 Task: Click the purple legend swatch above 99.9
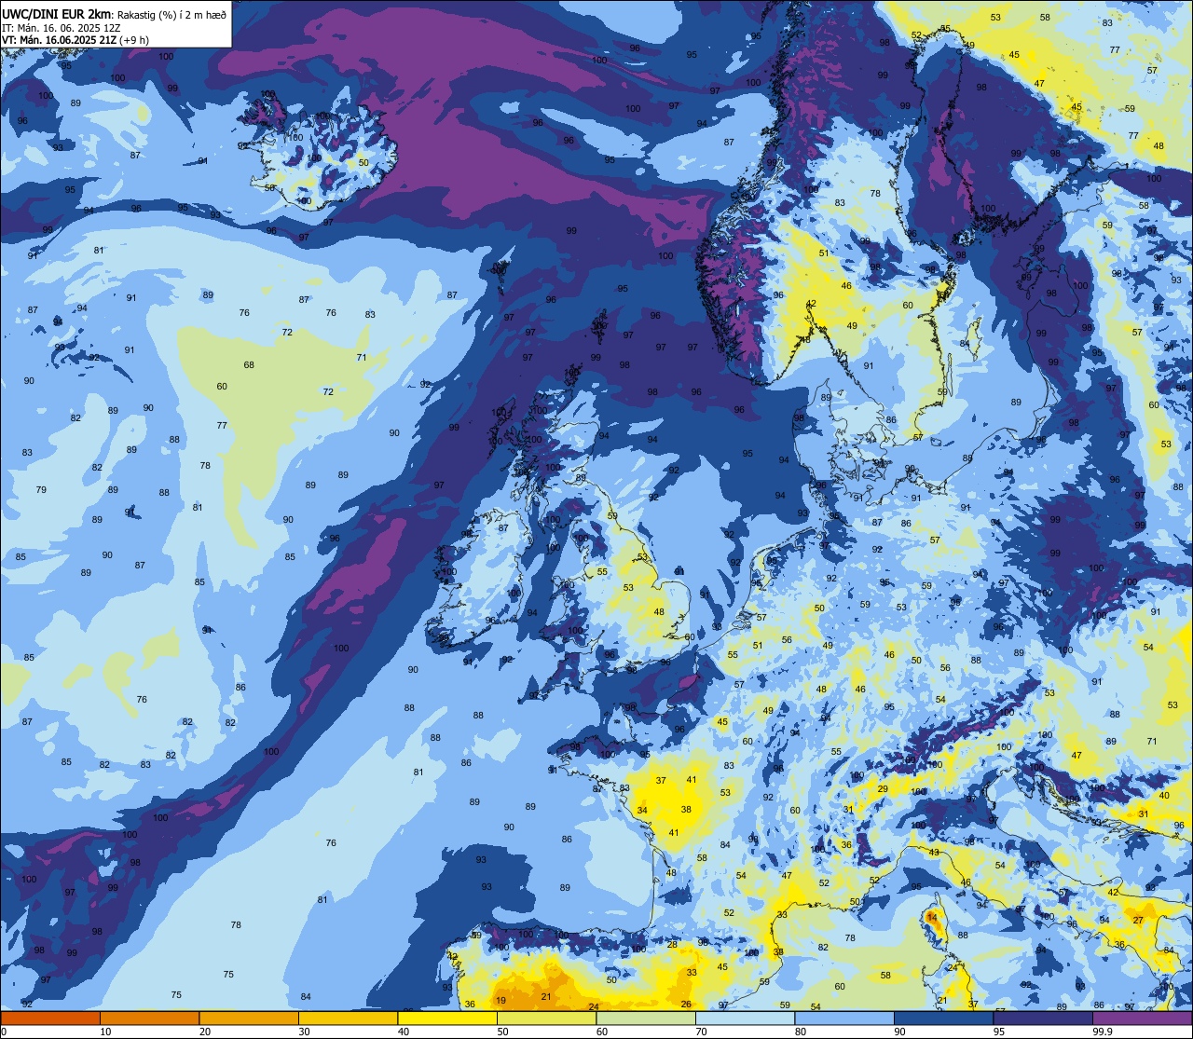click(1142, 1018)
